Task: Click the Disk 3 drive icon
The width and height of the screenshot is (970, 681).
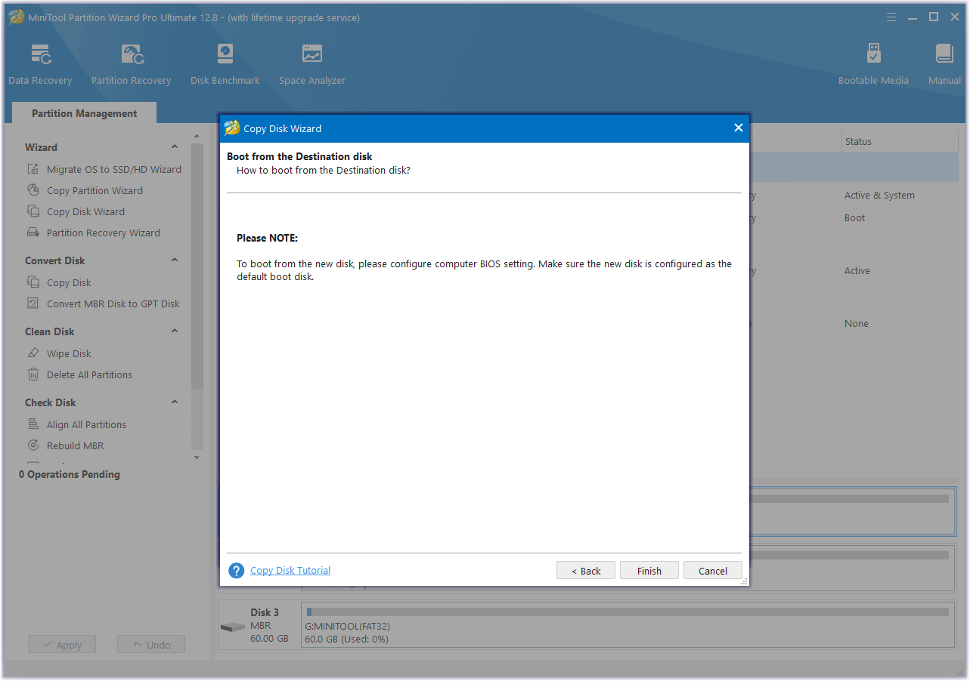Action: [232, 627]
